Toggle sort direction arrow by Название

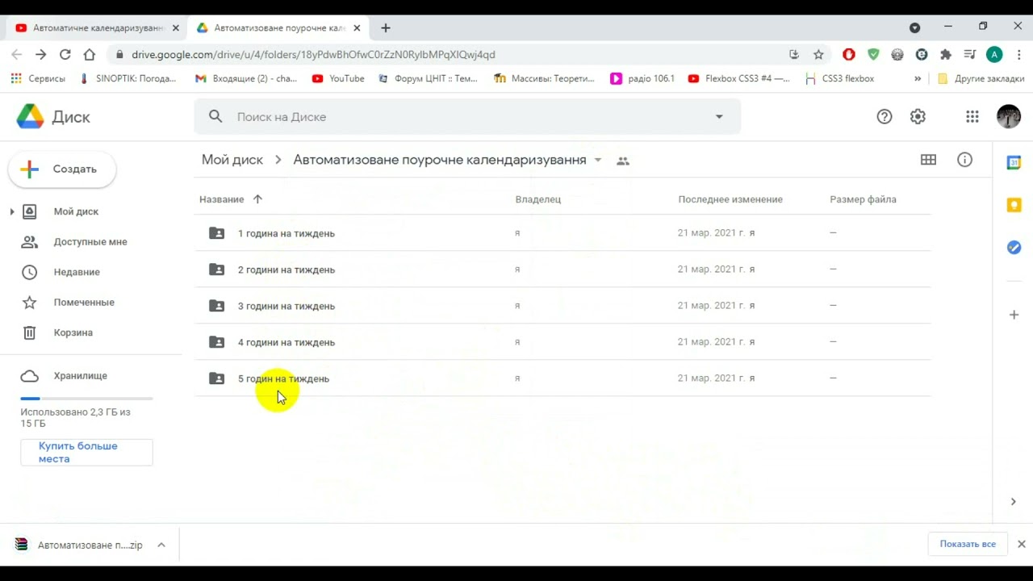point(257,199)
